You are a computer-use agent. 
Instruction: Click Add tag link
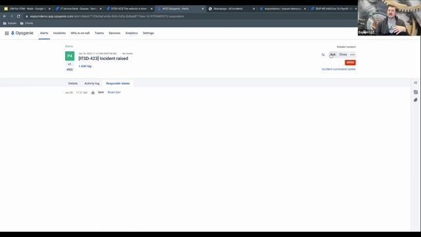85,66
